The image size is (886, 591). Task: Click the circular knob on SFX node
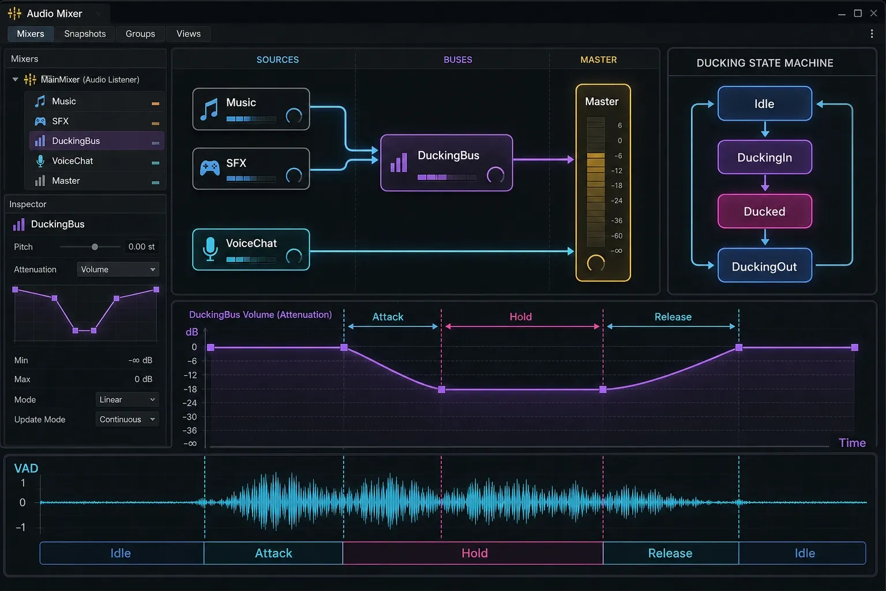tap(294, 175)
